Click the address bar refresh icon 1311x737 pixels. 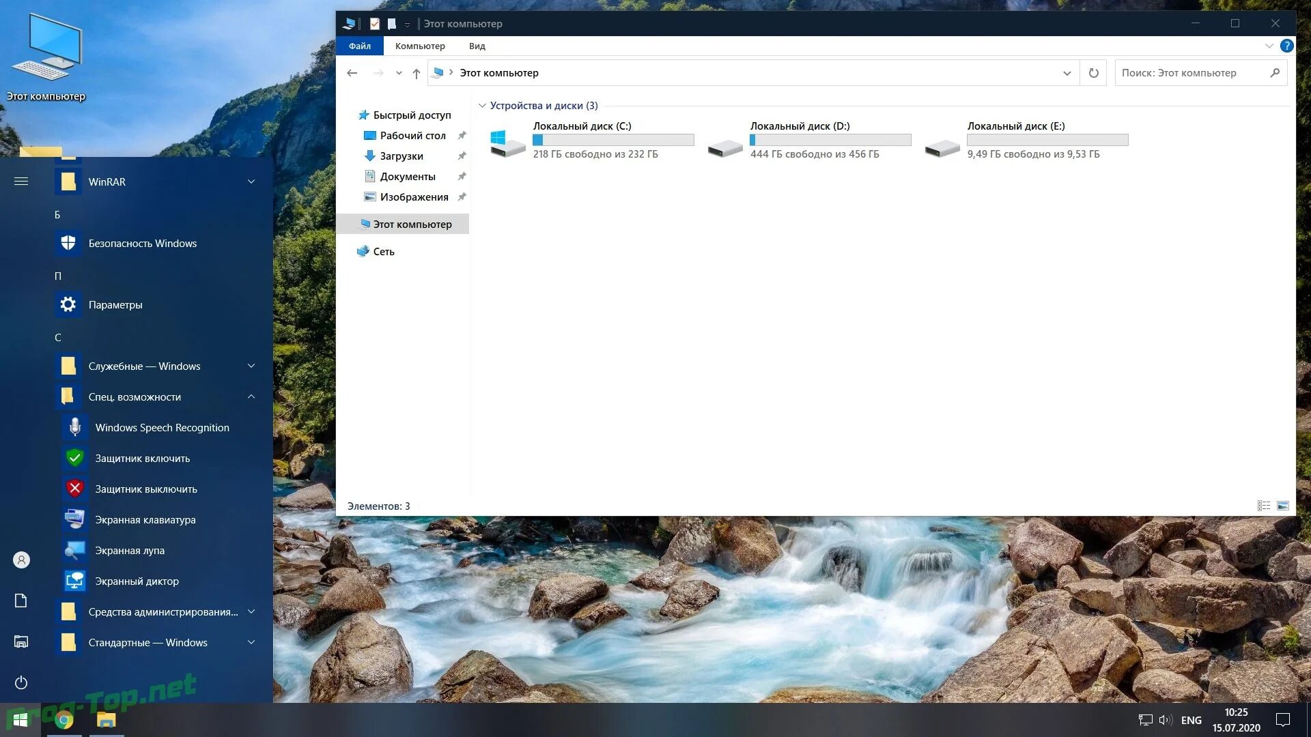1092,72
